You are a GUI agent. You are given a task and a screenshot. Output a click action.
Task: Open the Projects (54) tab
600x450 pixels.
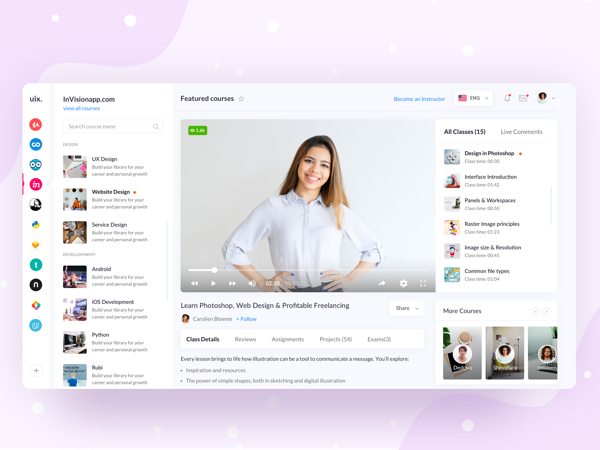pos(336,339)
